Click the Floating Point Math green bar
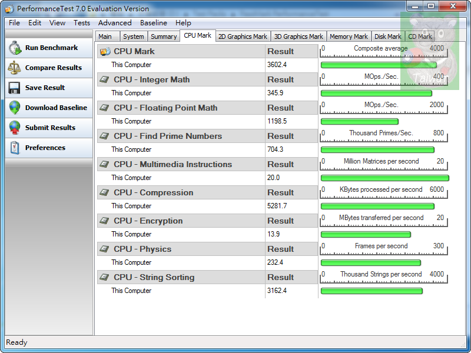Viewport: 471px width, 353px height. pos(360,122)
